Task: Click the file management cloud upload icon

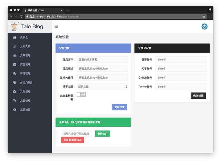Action: click(x=15, y=91)
